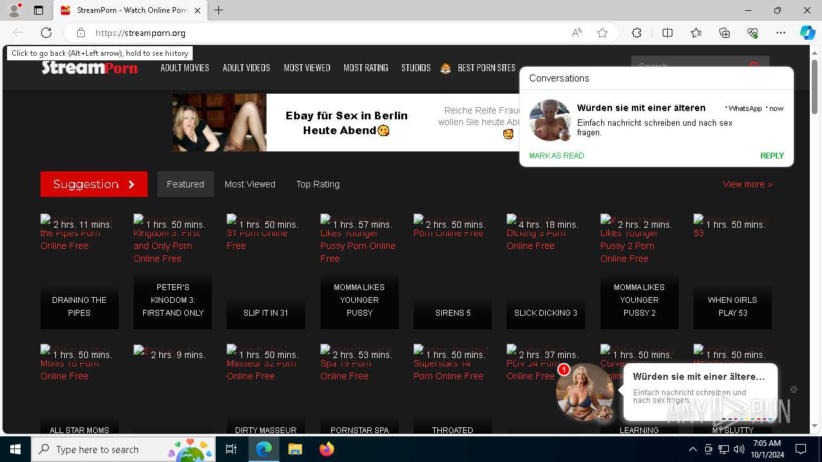
Task: Select the Most Viewed tab
Action: coord(250,184)
